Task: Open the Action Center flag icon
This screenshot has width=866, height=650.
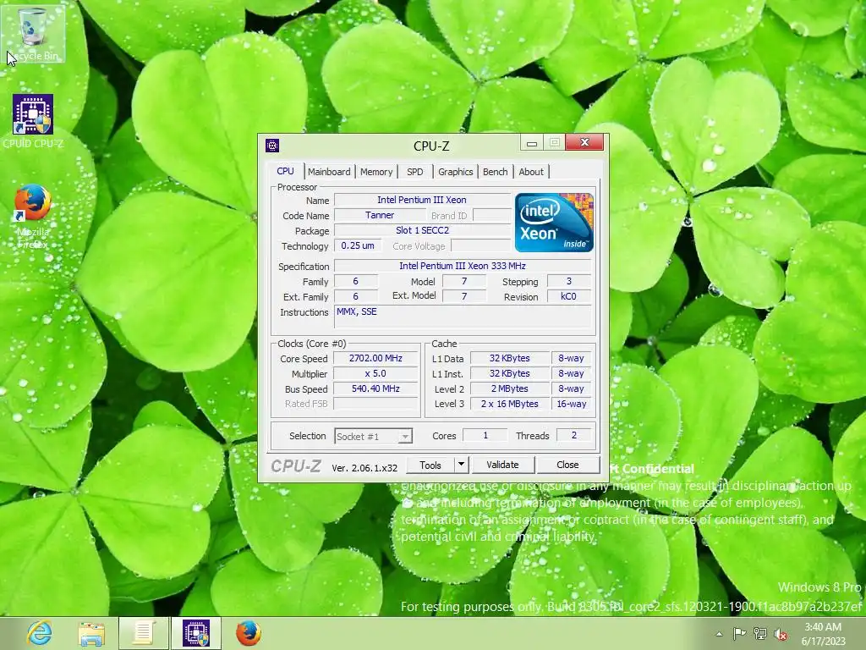Action: tap(739, 634)
